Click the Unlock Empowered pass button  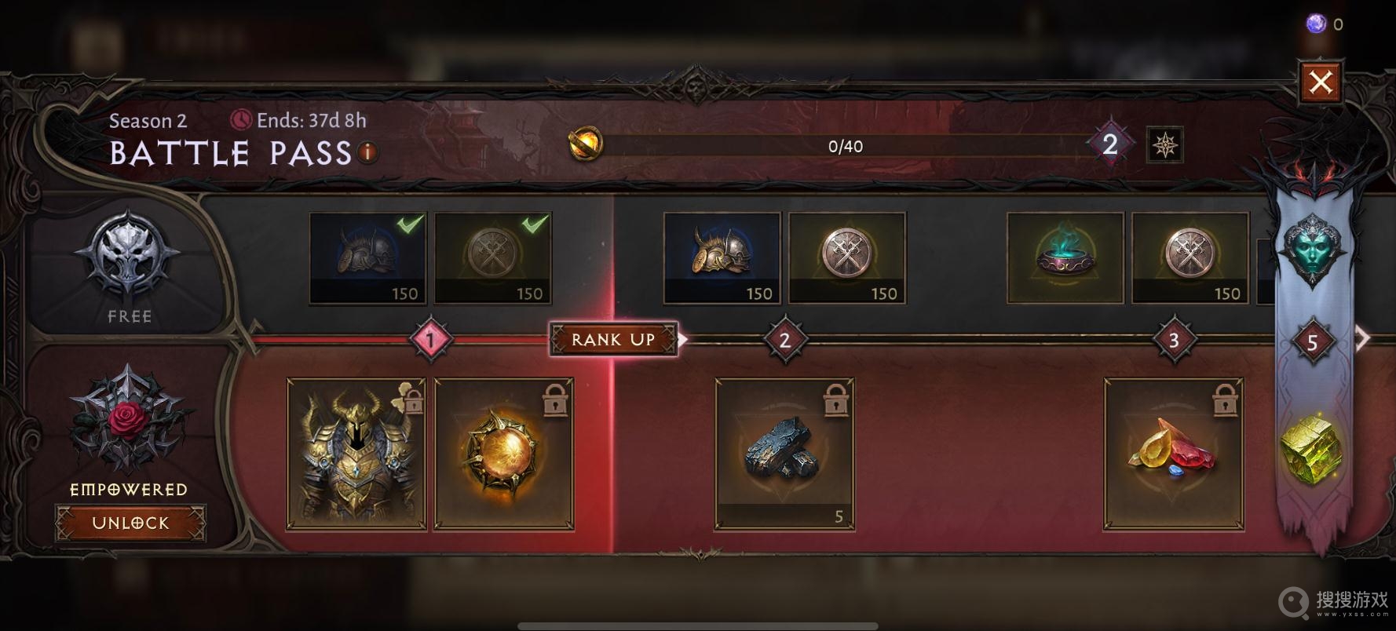pyautogui.click(x=130, y=523)
